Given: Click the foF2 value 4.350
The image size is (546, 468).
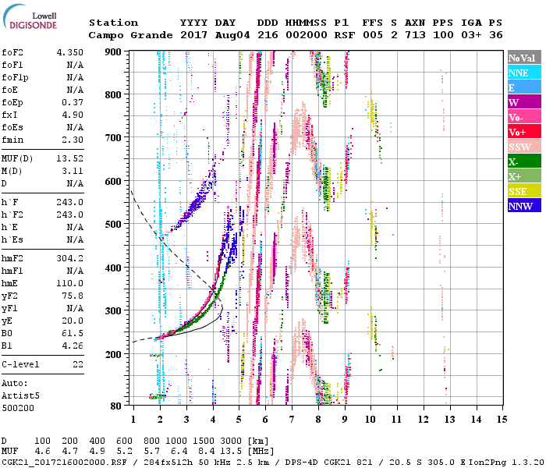Looking at the screenshot, I should pos(68,52).
